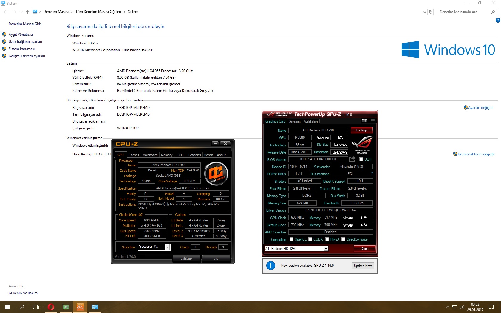Tick the CUDA checkbox

(310, 239)
